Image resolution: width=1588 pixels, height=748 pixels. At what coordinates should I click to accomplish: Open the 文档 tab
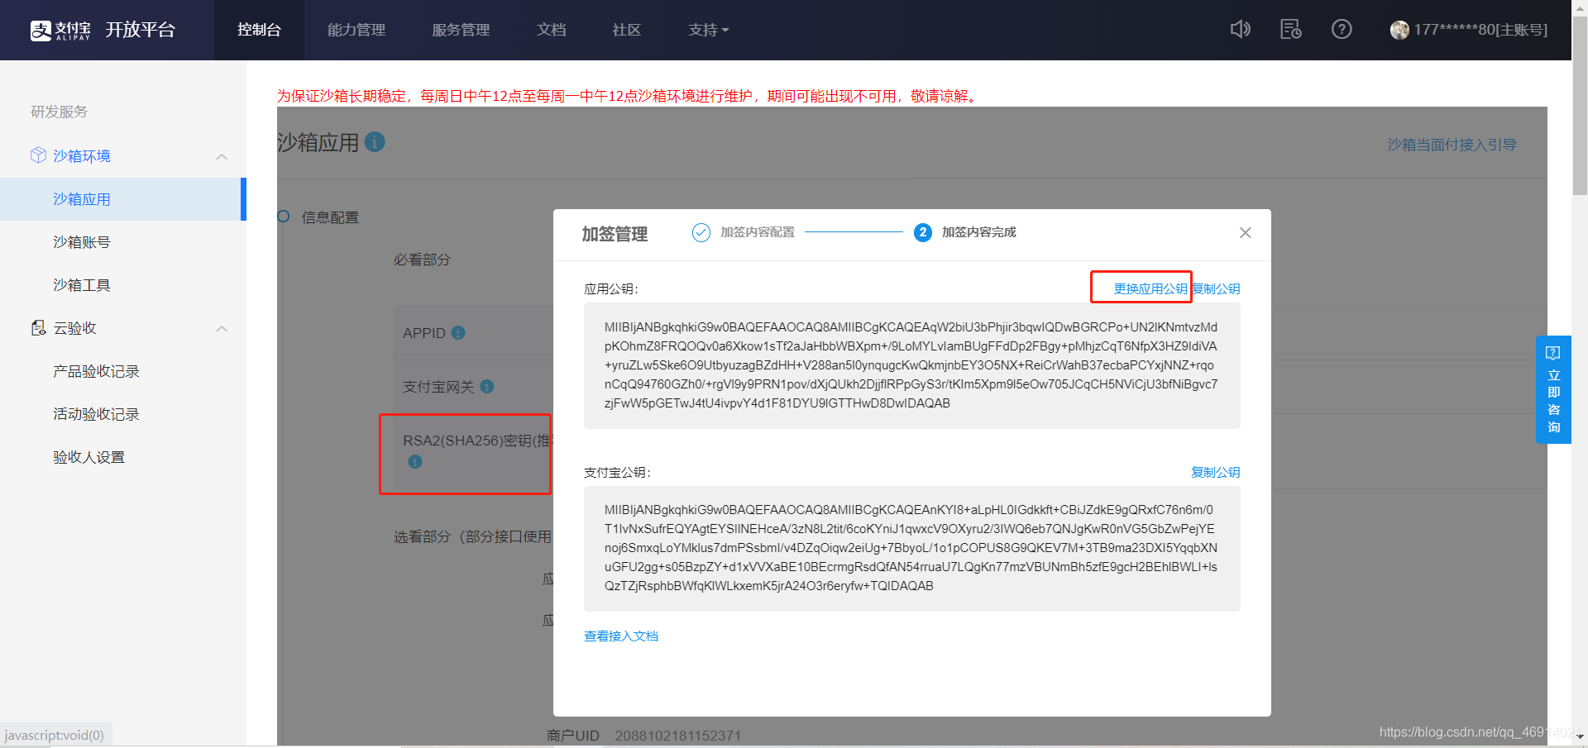pos(552,30)
